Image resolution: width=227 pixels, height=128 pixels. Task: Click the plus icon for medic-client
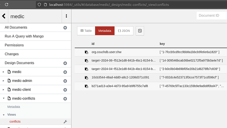(x=65, y=90)
